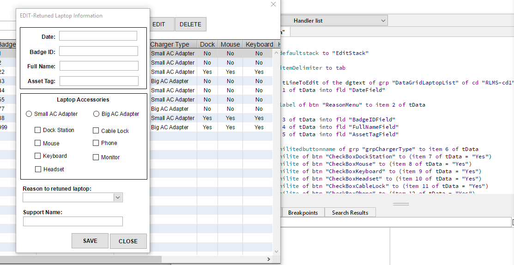Viewport: 514px width, 265px height.
Task: Click into the Badge ID field
Action: tap(98, 51)
